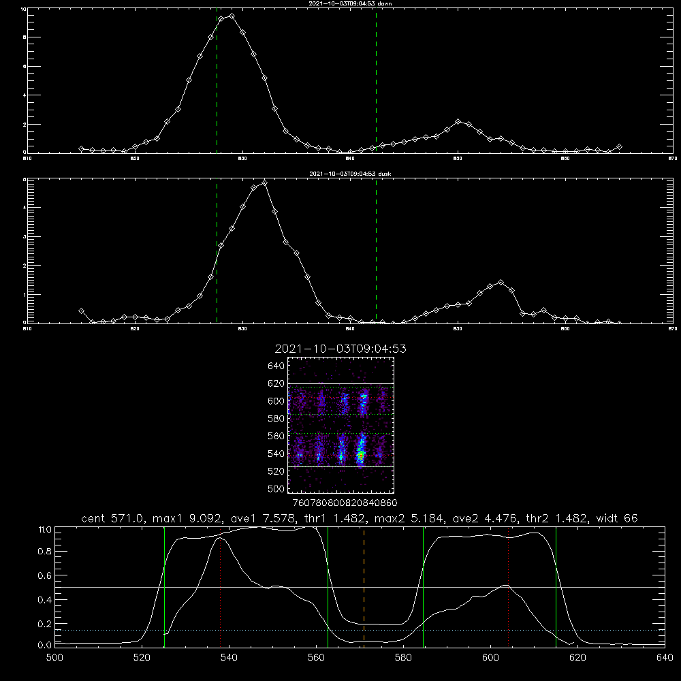The width and height of the screenshot is (681, 681).
Task: Click x-axis label '500' of the bottom plot
Action: (x=54, y=658)
